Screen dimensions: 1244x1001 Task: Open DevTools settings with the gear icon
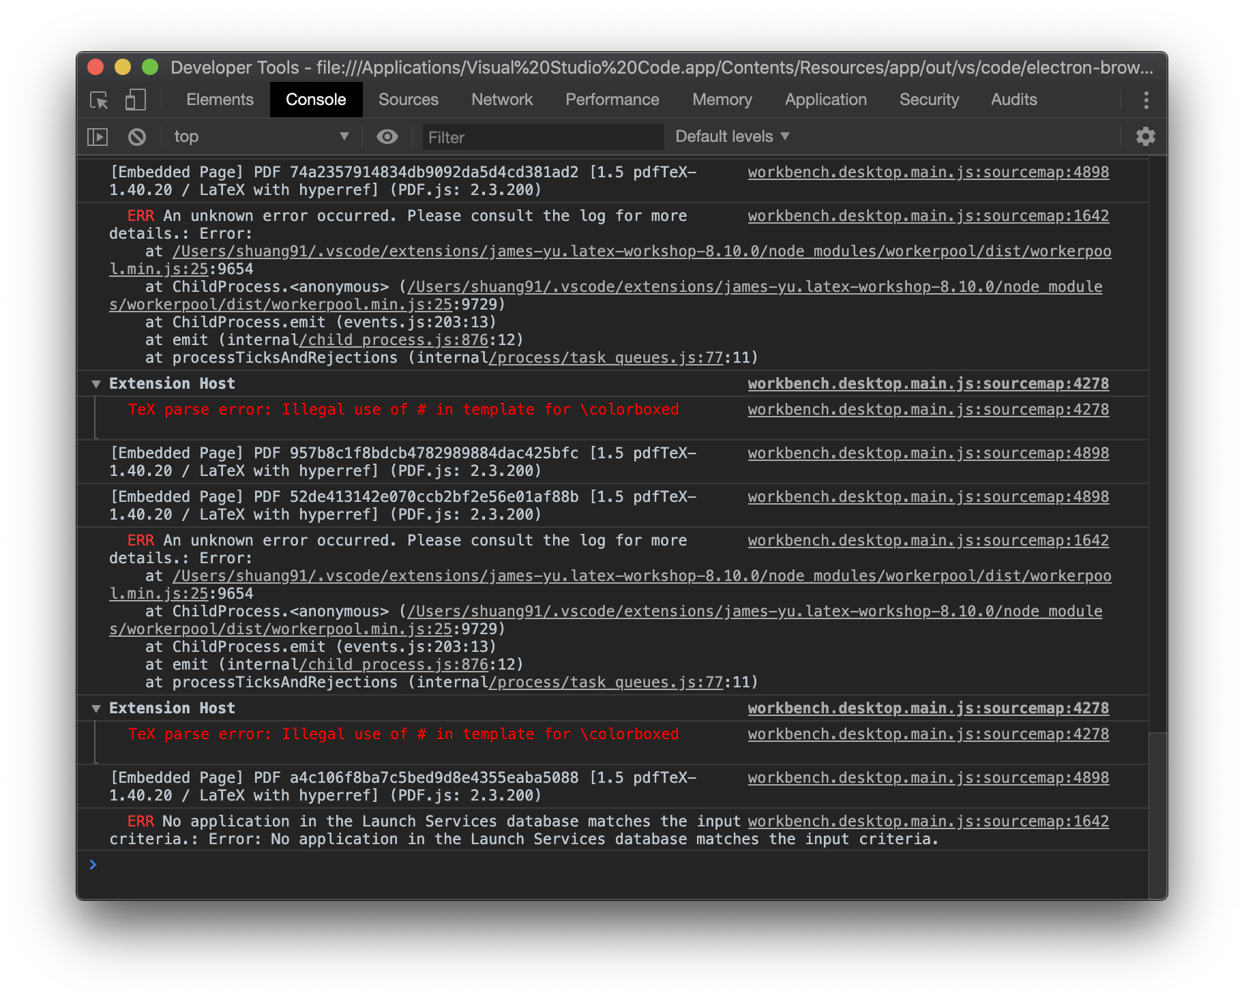coord(1145,136)
